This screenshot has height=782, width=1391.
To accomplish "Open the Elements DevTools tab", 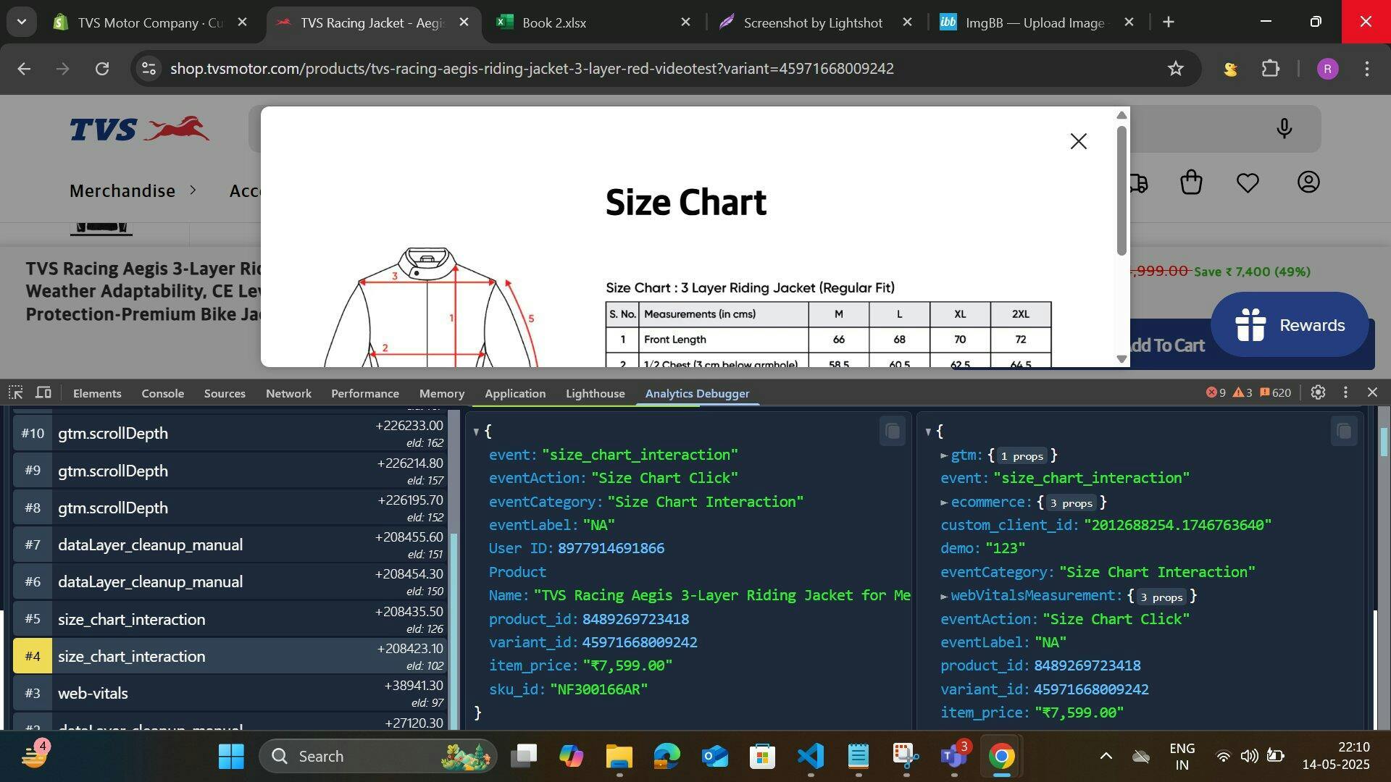I will (x=97, y=393).
